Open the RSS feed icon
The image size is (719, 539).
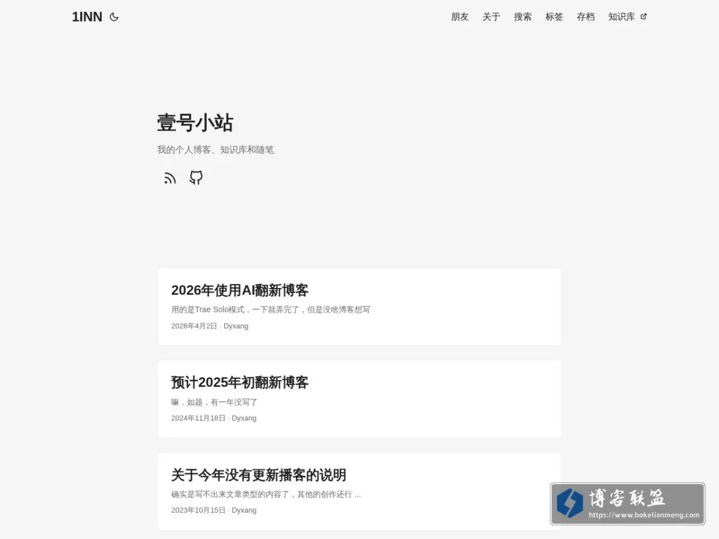point(170,178)
